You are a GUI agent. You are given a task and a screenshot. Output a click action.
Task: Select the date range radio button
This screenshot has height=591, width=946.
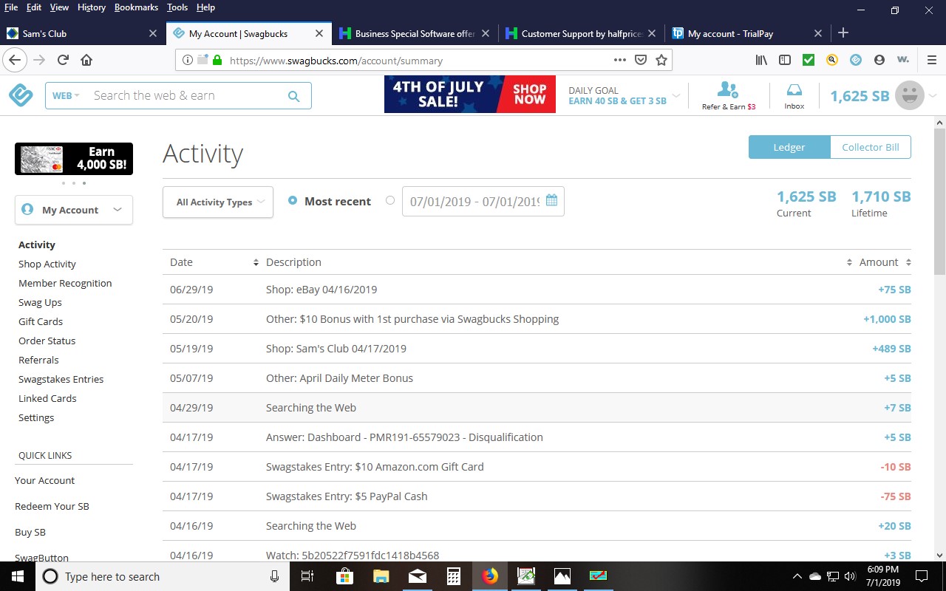coord(390,200)
